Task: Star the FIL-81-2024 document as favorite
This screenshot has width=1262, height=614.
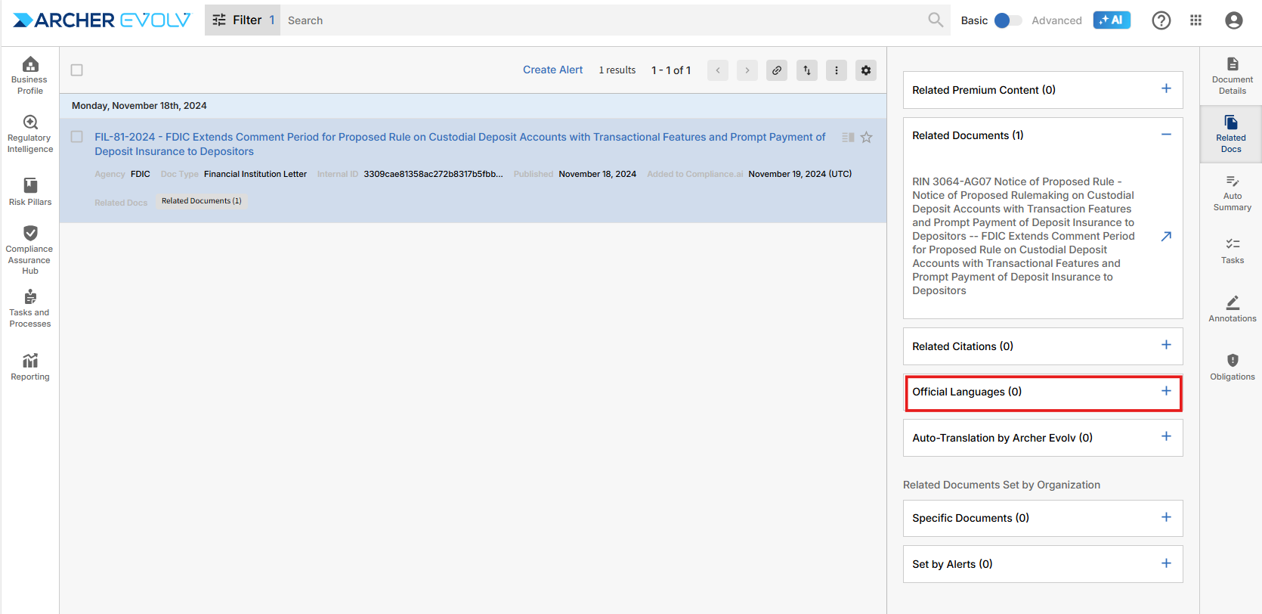Action: tap(866, 138)
